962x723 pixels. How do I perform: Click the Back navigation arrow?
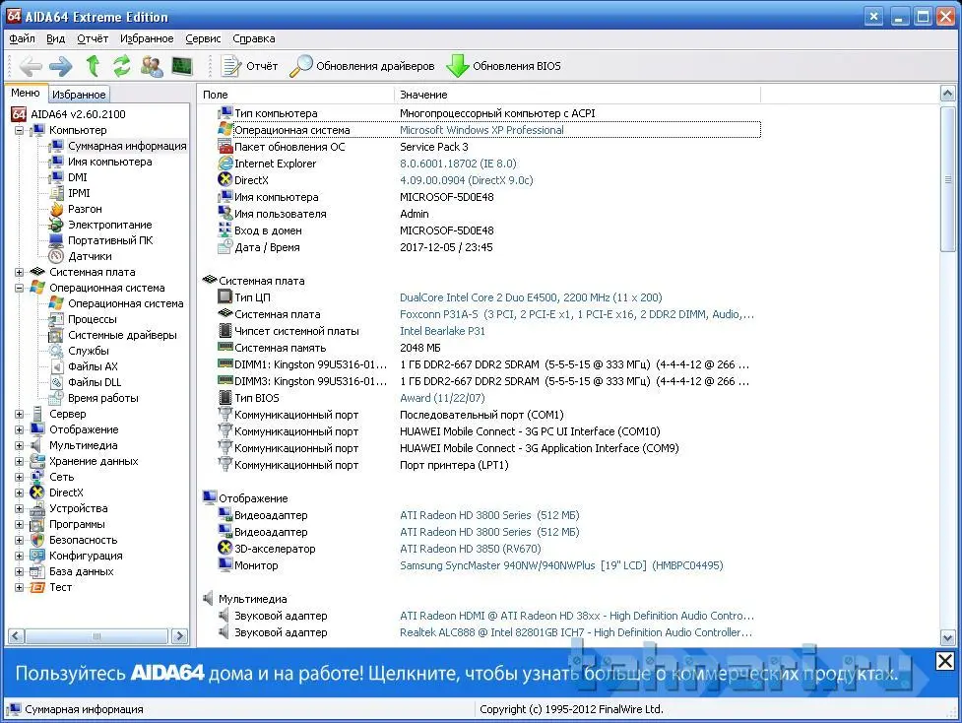coord(31,66)
